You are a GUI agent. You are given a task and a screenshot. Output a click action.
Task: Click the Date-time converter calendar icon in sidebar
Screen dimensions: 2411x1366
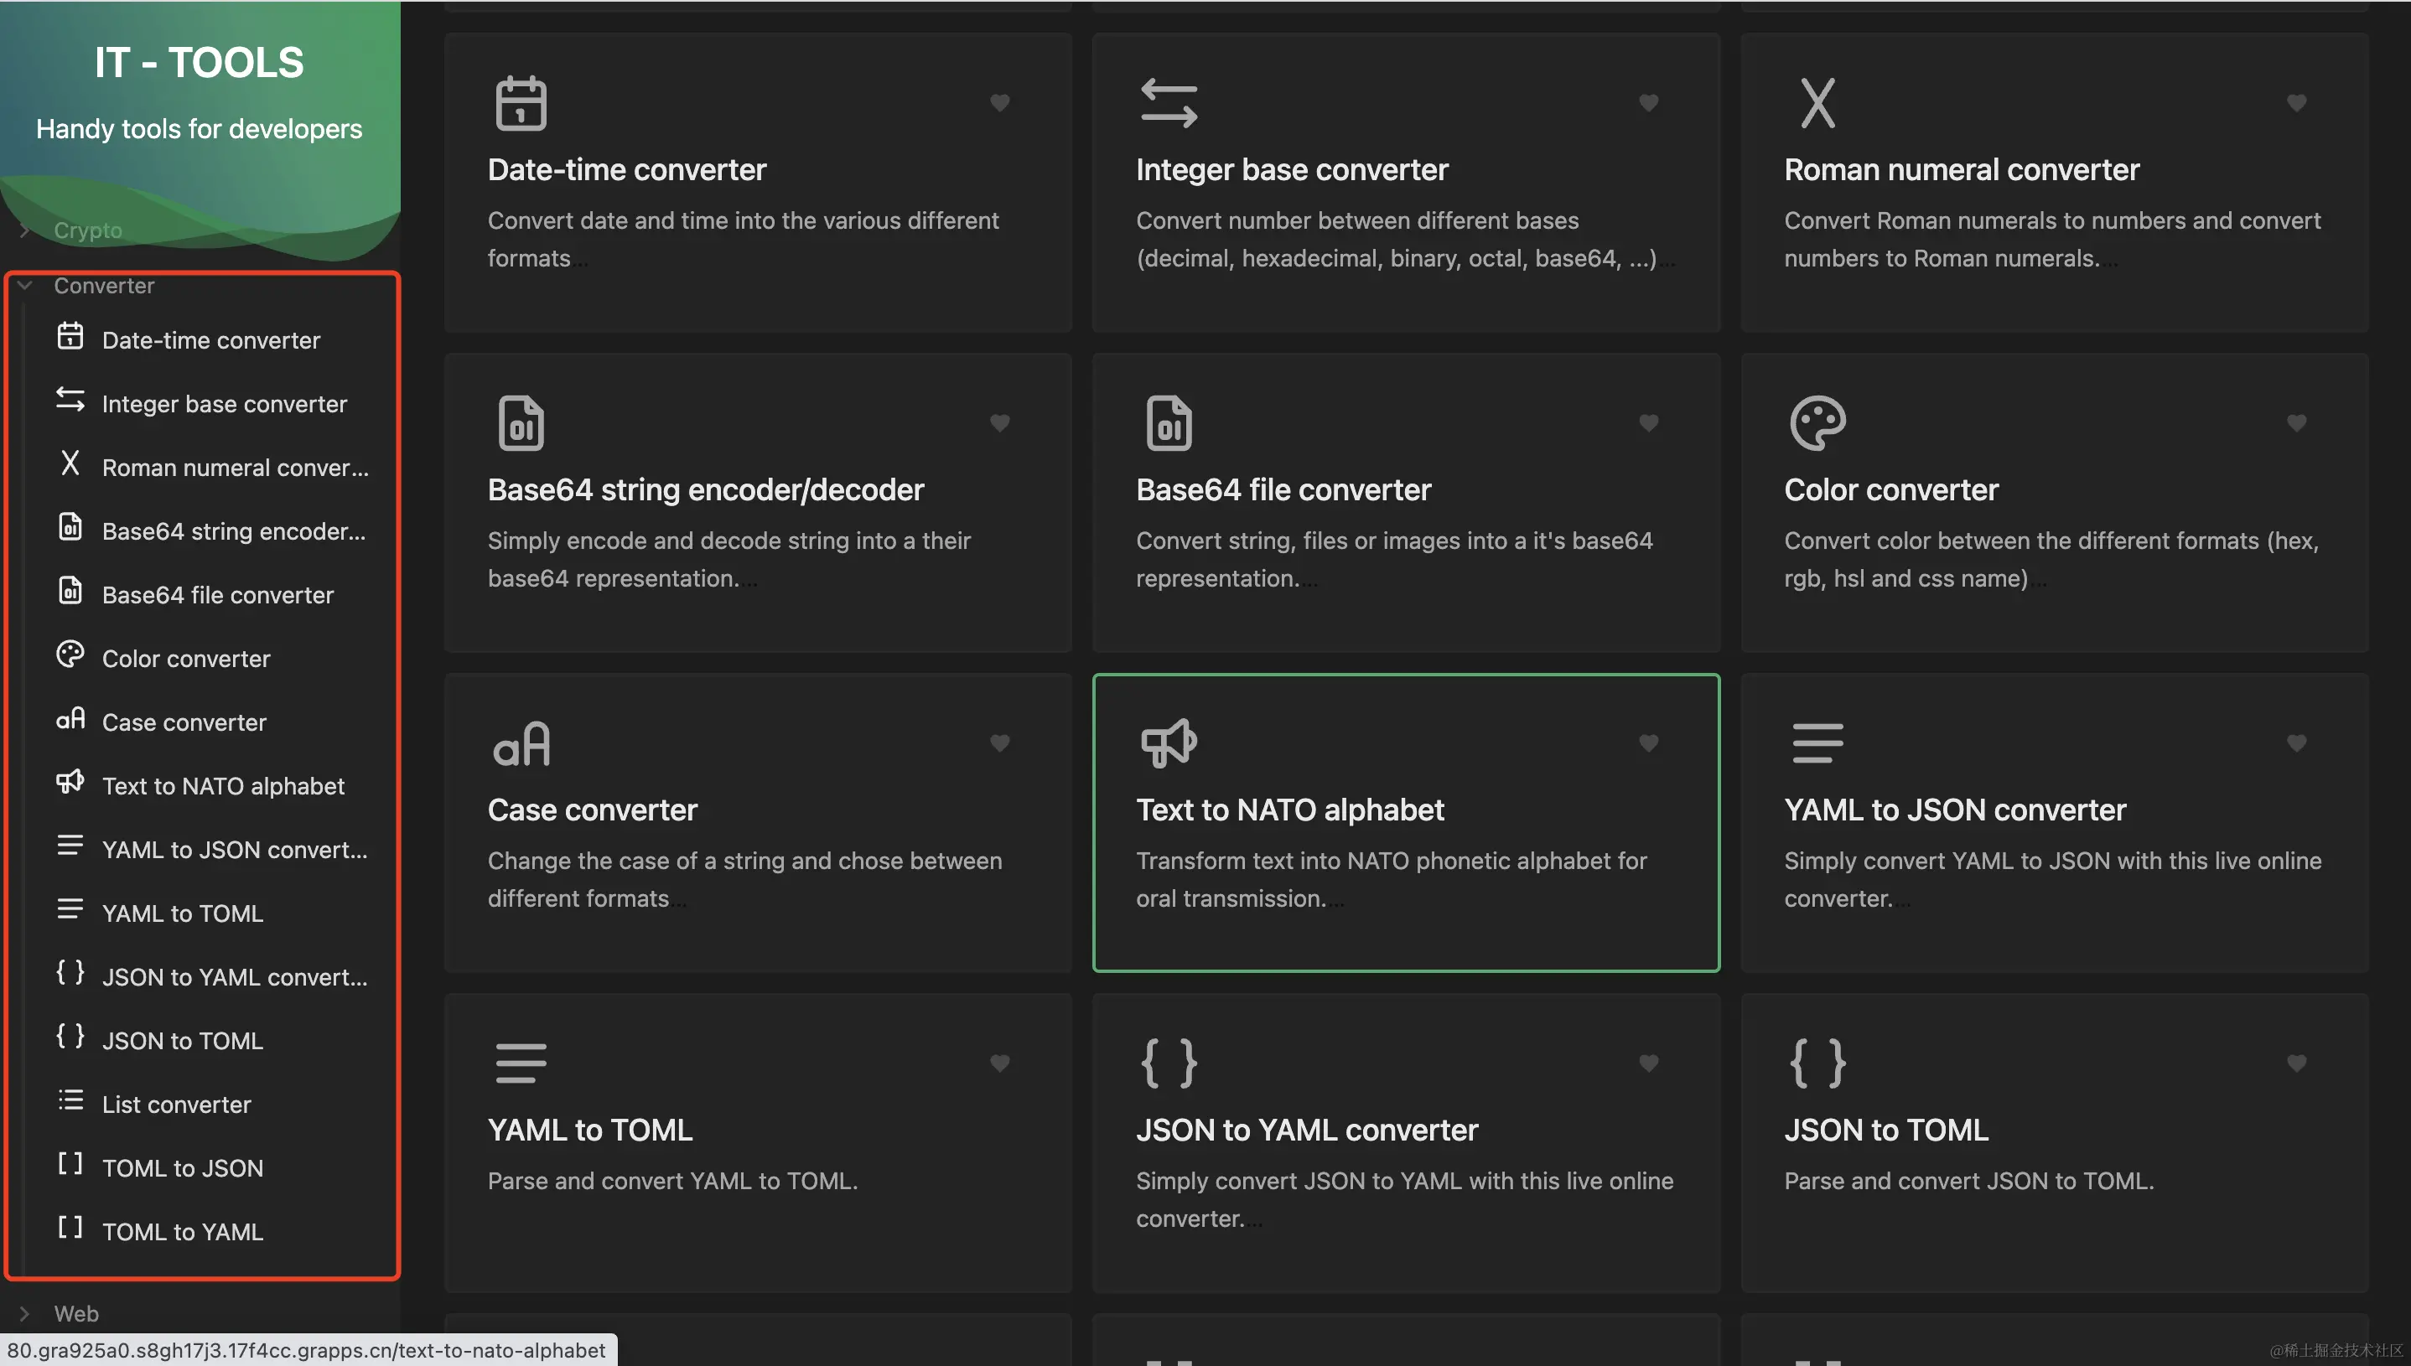(x=70, y=337)
